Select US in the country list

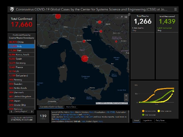[21, 71]
